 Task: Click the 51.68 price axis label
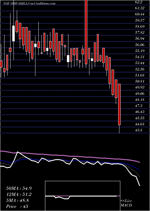tap(139, 75)
